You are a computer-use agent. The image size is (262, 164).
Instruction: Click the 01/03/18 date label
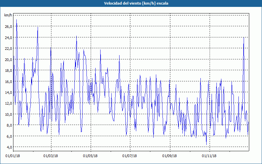(51, 156)
